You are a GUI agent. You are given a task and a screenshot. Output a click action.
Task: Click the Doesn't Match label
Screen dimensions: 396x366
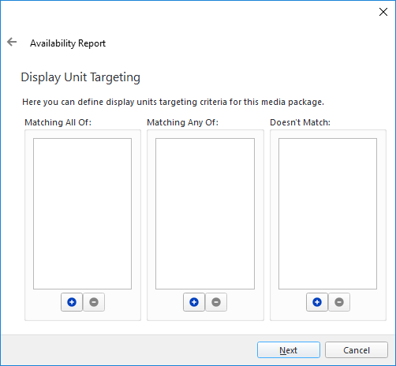coord(300,122)
